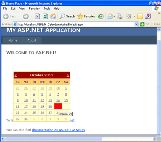Image resolution: width=161 pixels, height=142 pixels.
Task: Click the Internet Explorer title bar icon
Action: (x=3, y=3)
